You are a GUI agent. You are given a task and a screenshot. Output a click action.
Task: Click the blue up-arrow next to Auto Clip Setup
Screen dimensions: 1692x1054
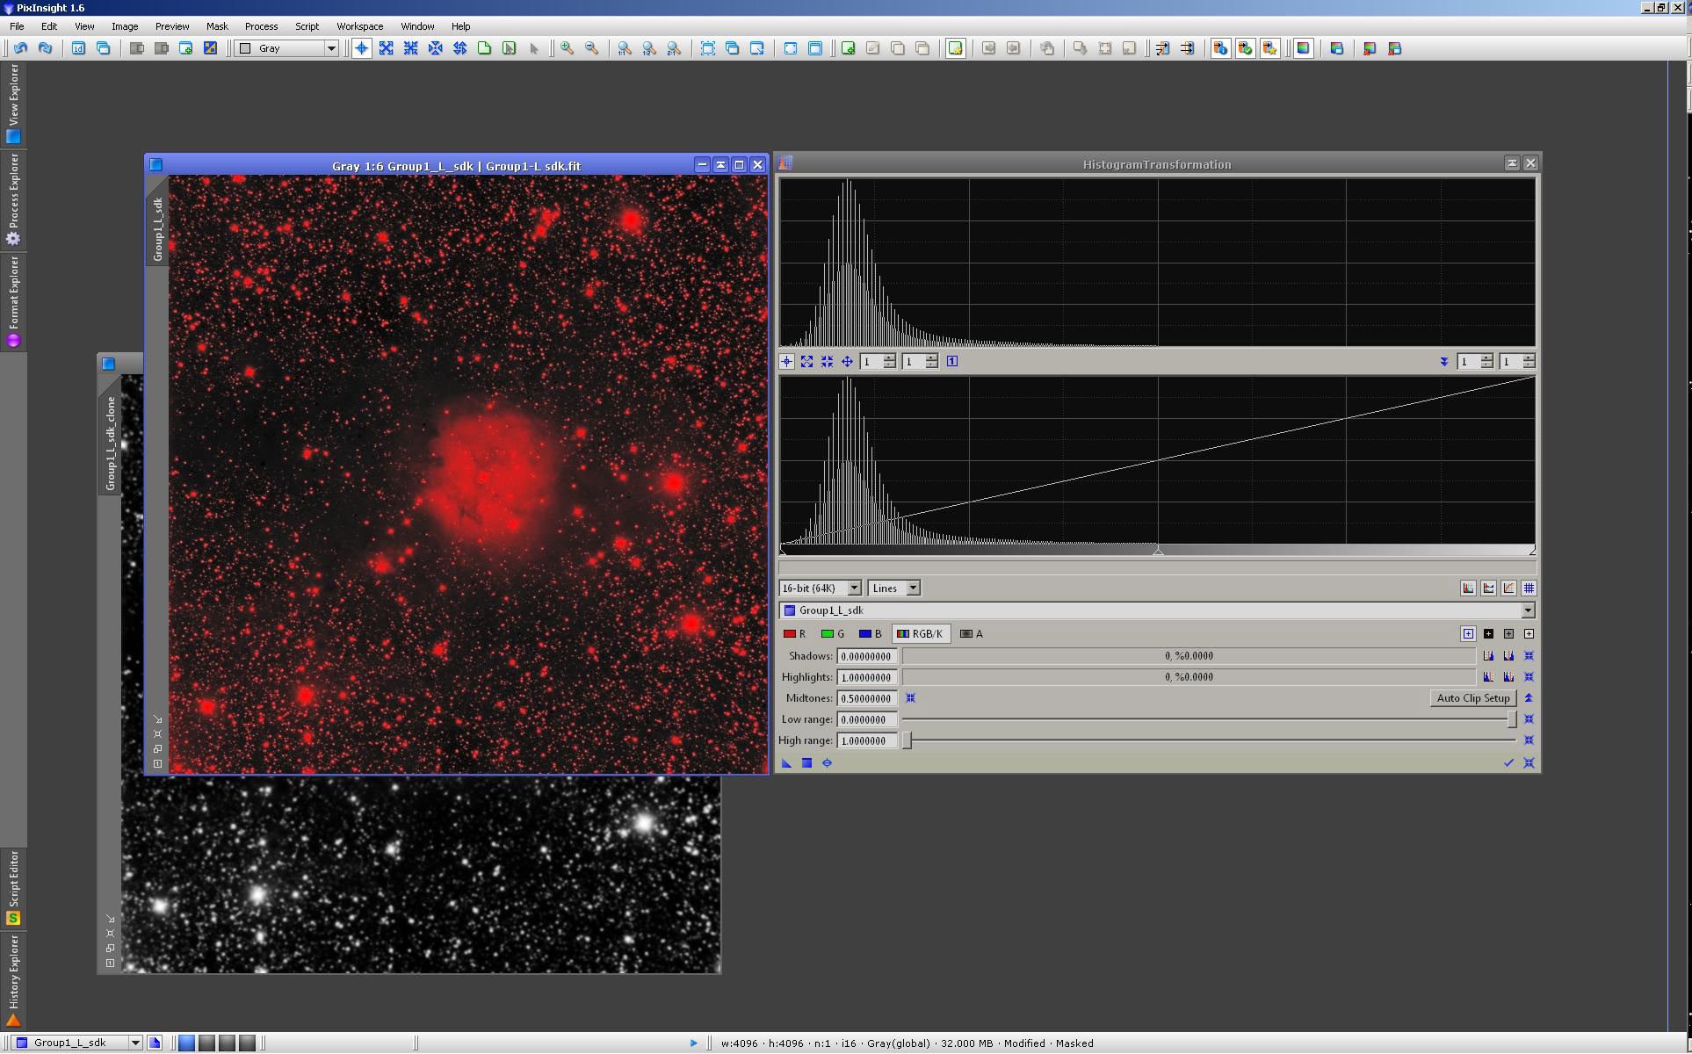1529,698
